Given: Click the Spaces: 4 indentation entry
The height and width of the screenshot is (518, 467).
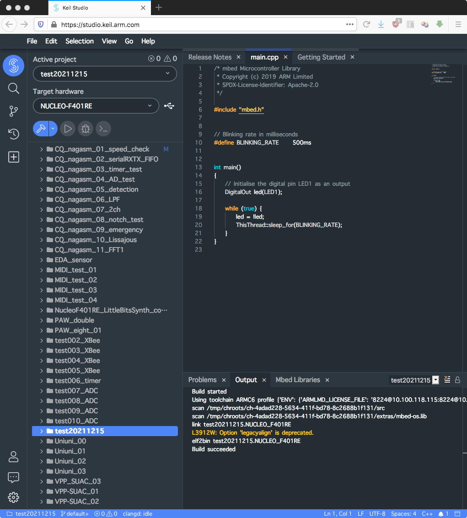Looking at the screenshot, I should pos(403,514).
